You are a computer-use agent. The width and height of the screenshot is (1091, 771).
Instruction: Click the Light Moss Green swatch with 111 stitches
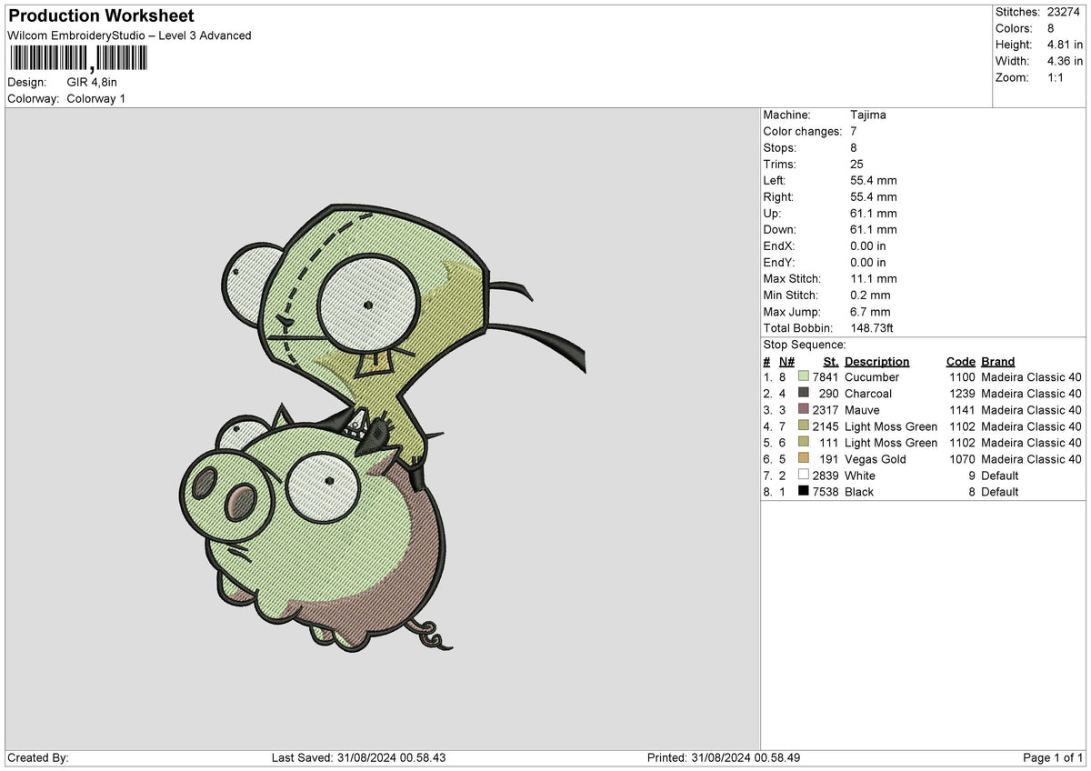804,442
